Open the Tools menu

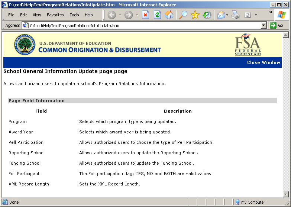pos(74,15)
